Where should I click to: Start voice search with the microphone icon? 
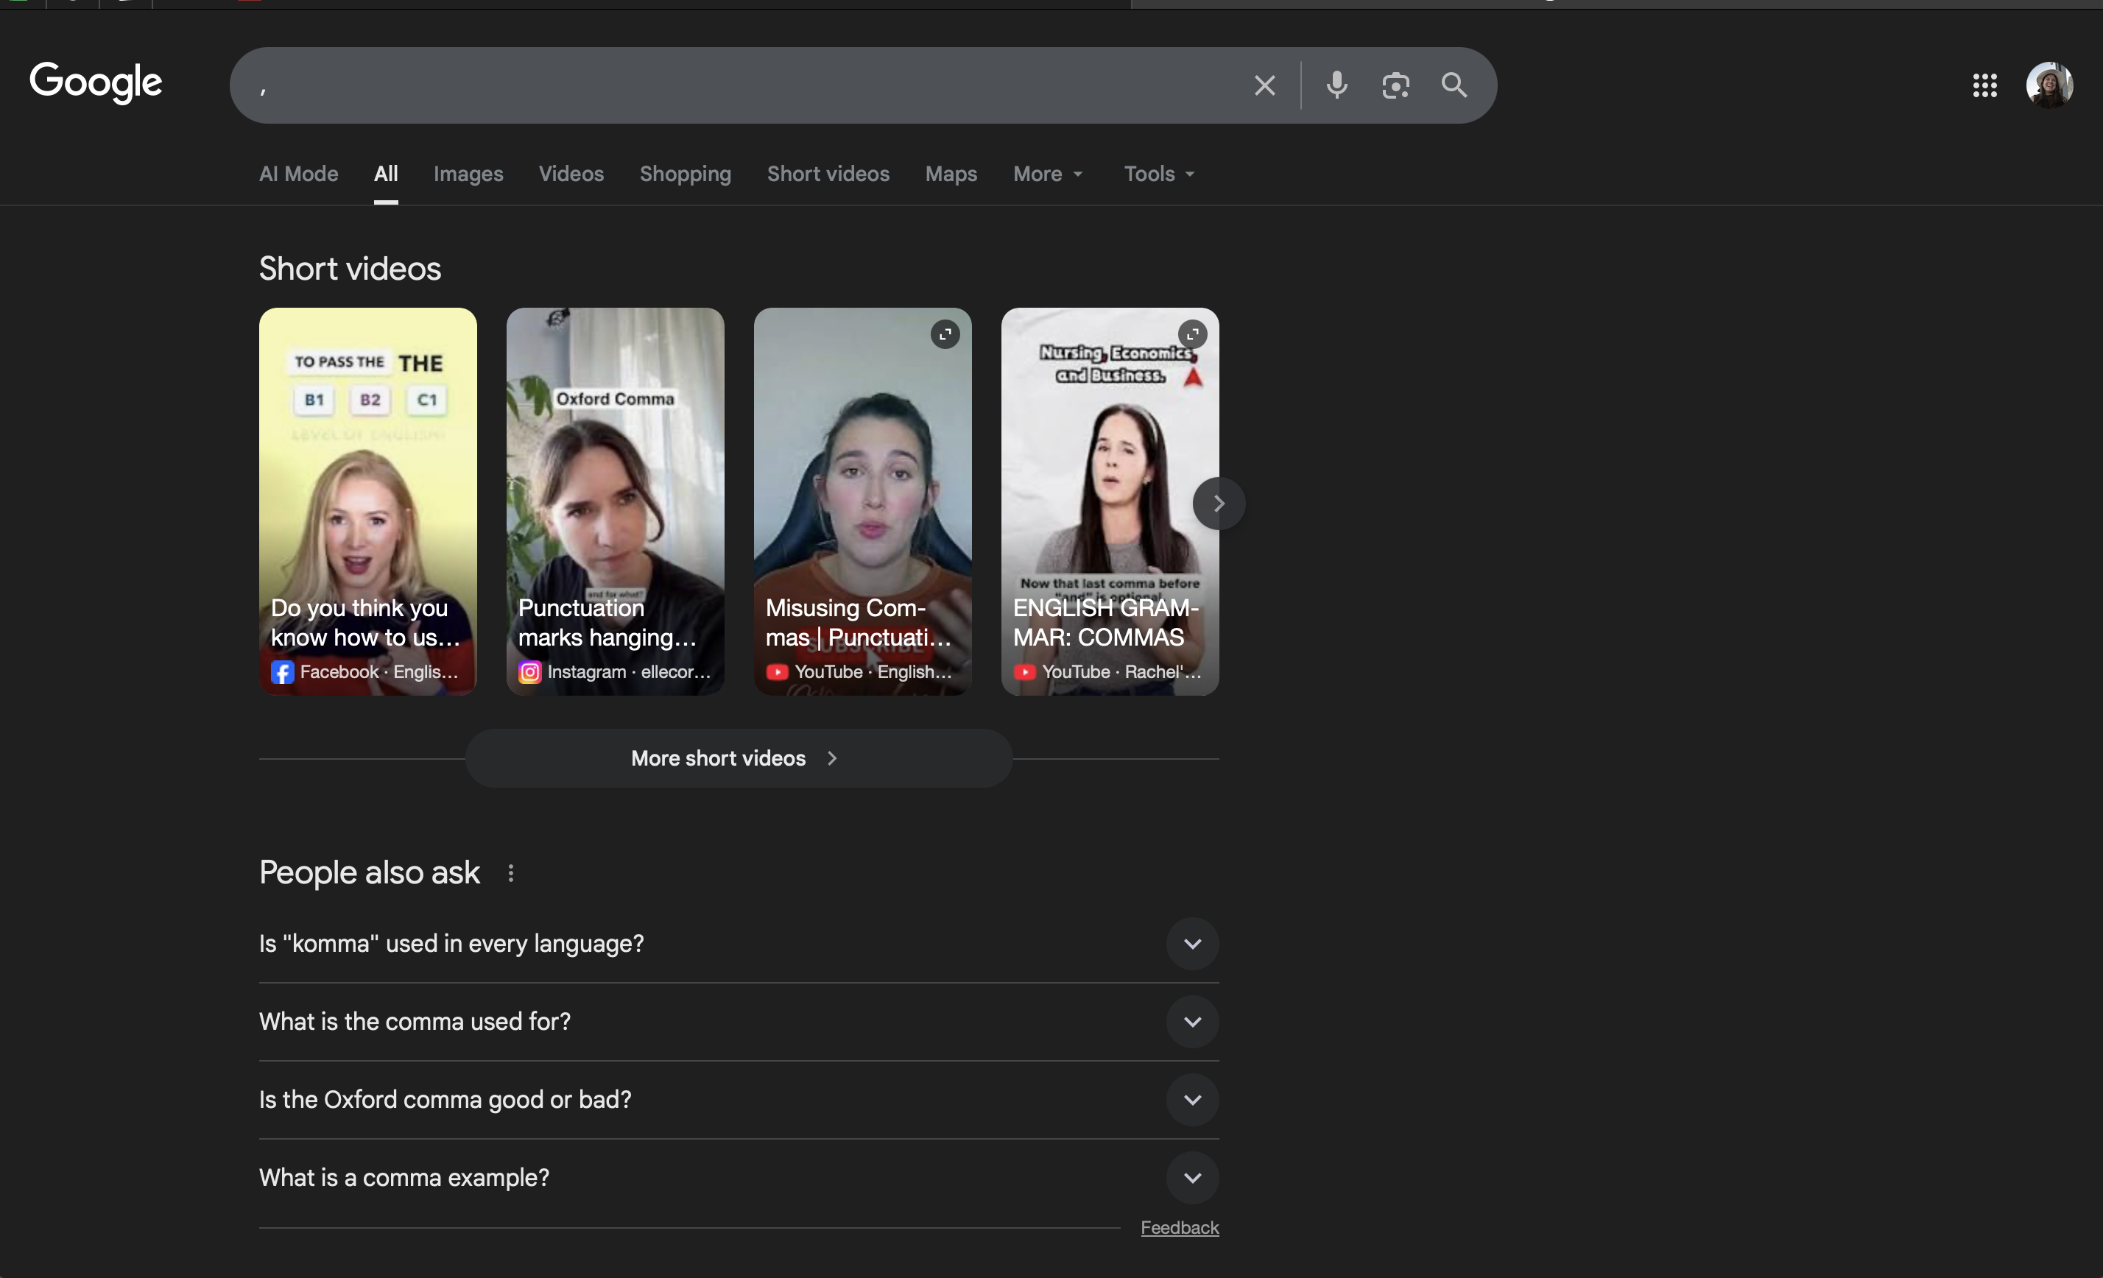pyautogui.click(x=1336, y=85)
